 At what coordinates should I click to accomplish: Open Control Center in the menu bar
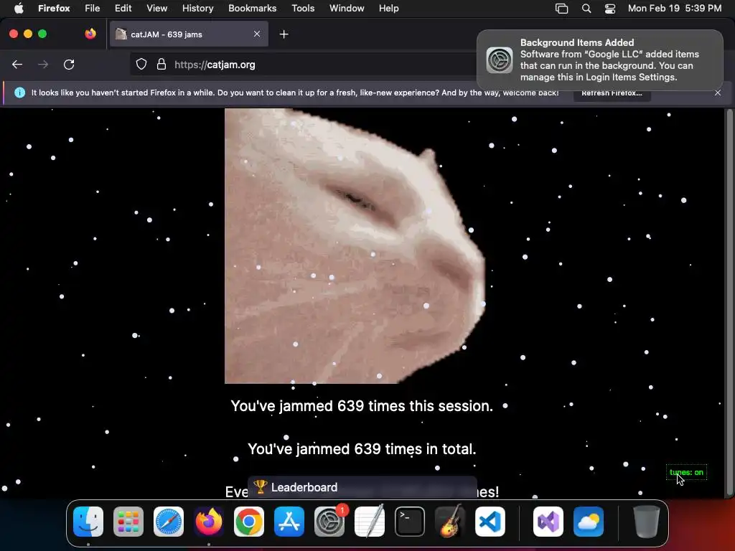[610, 9]
